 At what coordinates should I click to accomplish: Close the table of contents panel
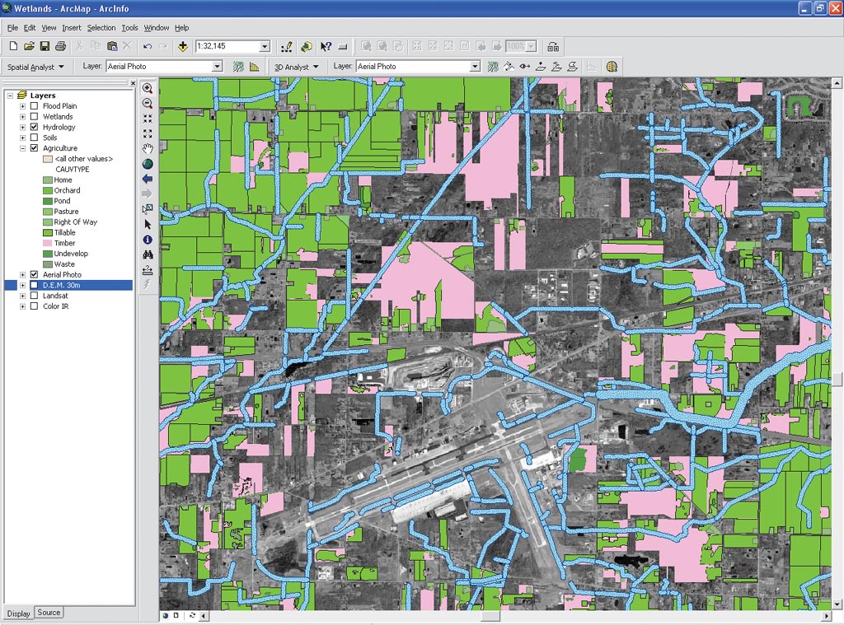click(x=133, y=83)
